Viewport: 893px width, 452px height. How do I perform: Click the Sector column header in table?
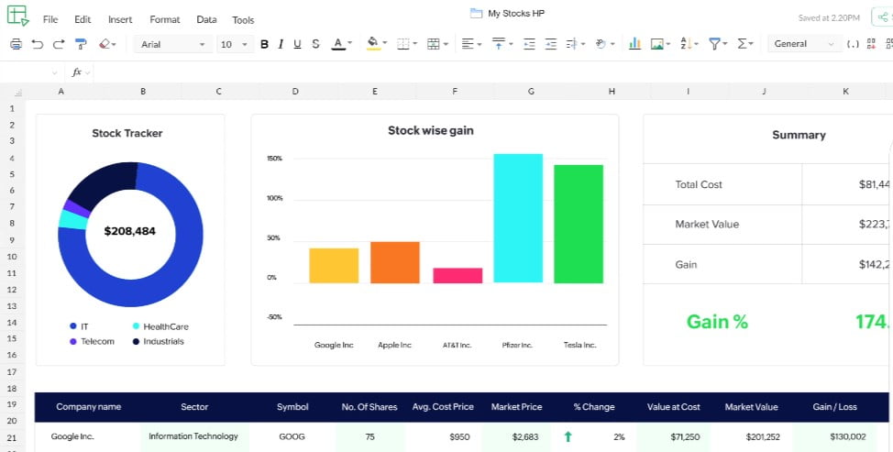pyautogui.click(x=194, y=407)
